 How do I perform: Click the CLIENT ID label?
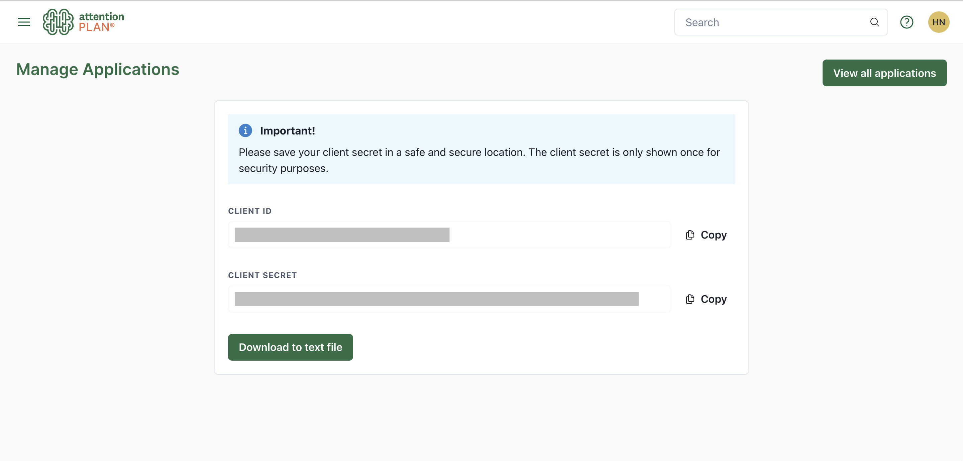[250, 211]
